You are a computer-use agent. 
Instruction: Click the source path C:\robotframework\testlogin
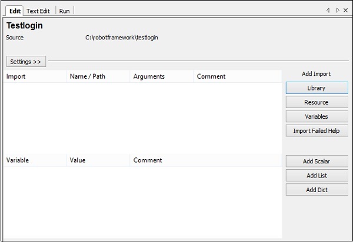pyautogui.click(x=122, y=38)
